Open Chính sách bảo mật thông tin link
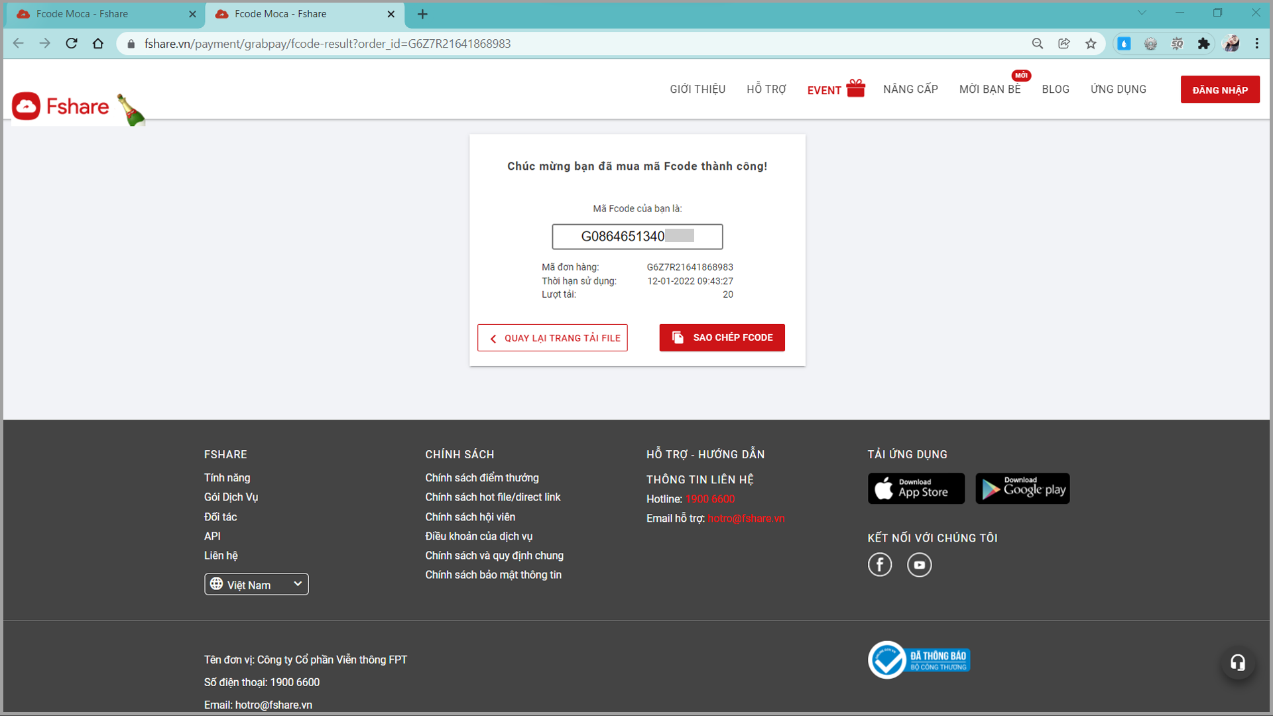 point(493,575)
